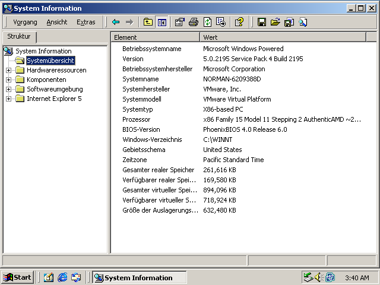380x285 pixels.
Task: Open the Extras menu
Action: tap(85, 22)
